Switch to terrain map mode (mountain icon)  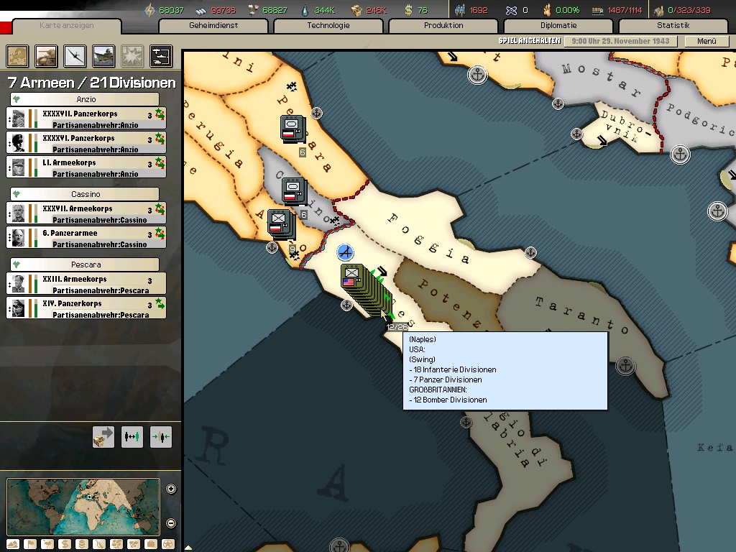click(13, 544)
